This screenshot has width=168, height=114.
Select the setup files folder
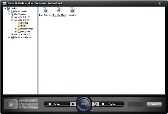pos(26,31)
